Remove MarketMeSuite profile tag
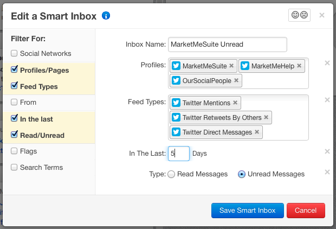The image size is (336, 229). click(231, 66)
